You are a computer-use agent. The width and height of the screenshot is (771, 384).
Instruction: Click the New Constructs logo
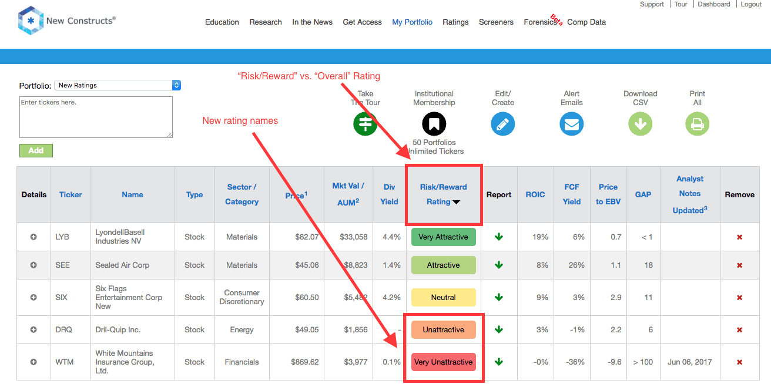67,21
